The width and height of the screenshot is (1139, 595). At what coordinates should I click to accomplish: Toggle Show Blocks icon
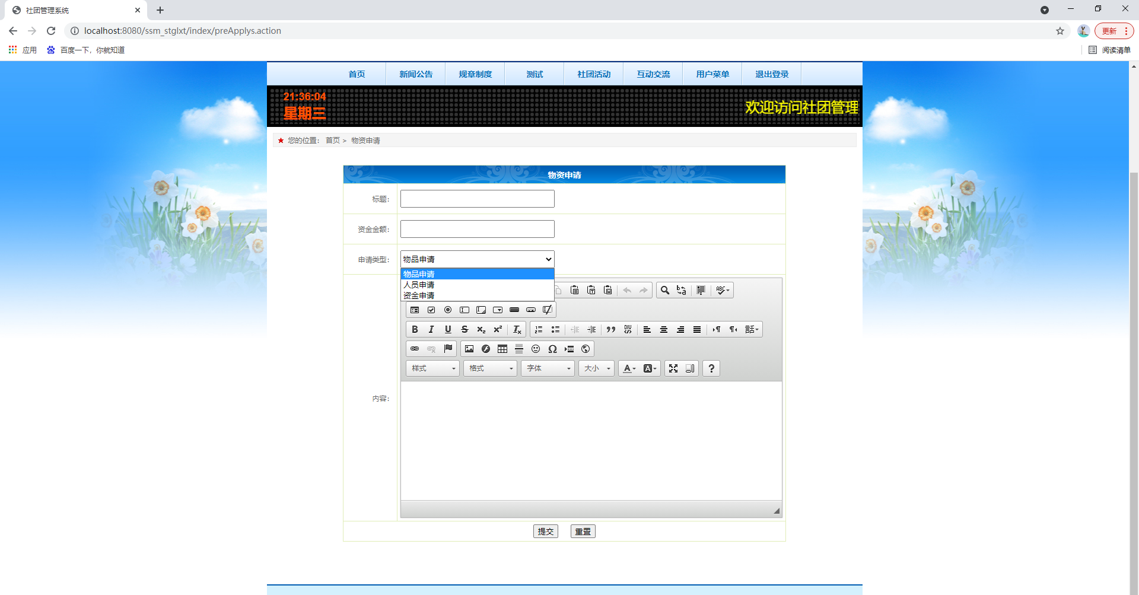click(x=690, y=368)
